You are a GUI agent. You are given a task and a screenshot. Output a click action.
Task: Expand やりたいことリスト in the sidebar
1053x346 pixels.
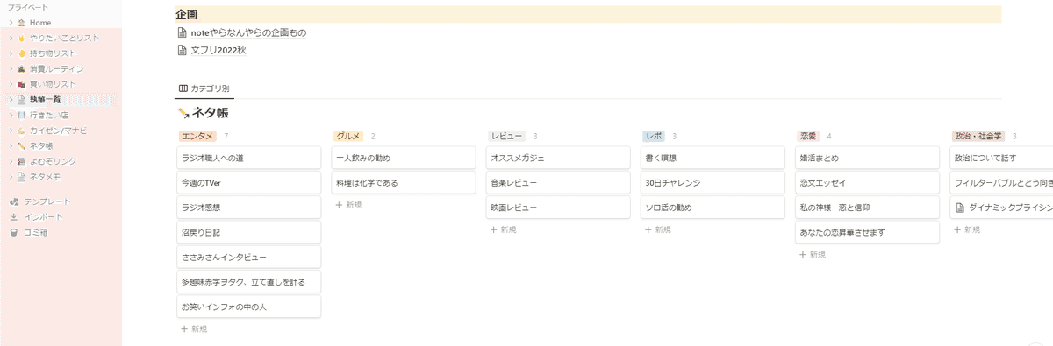(11, 38)
